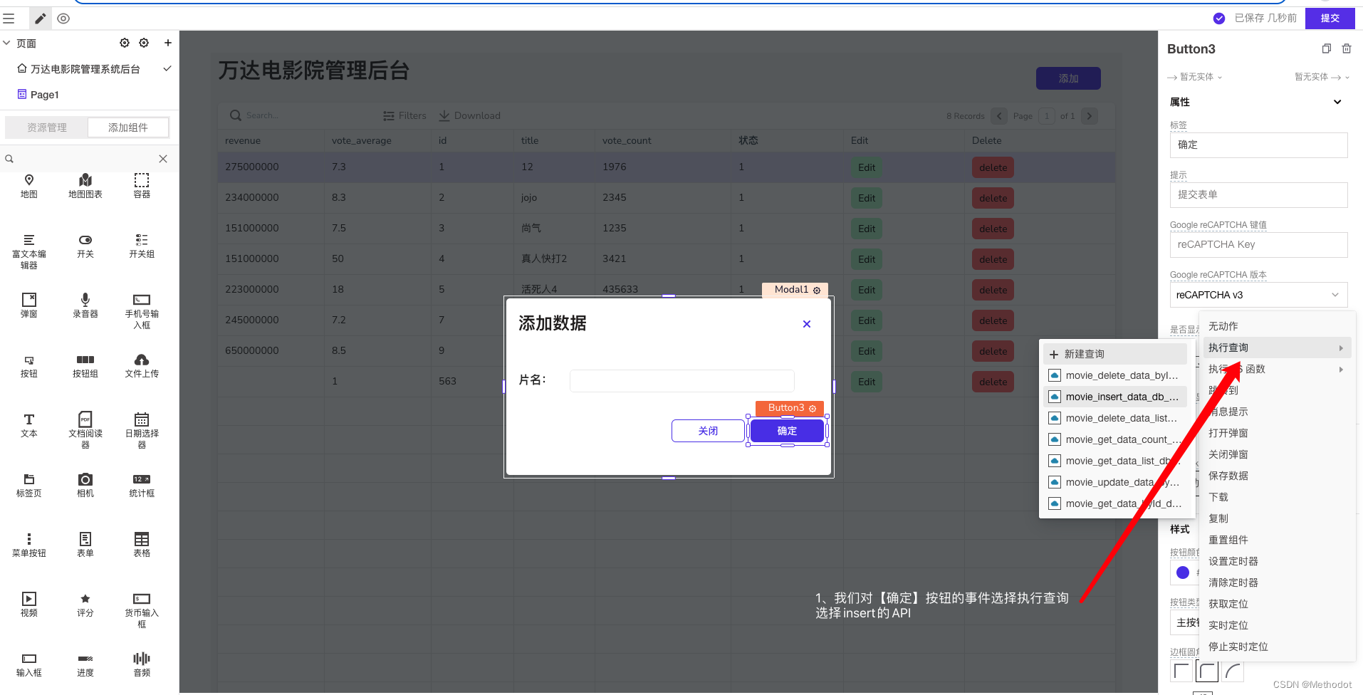Select the square border radius option
Screen dimensions: 1363x695
click(1181, 672)
